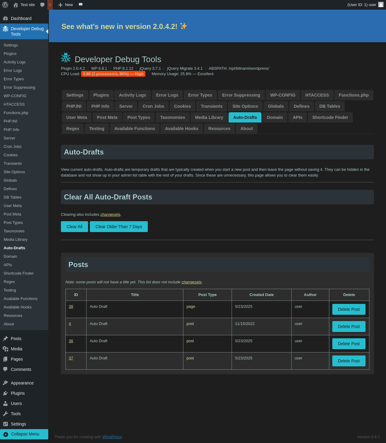This screenshot has width=386, height=443.
Task: Click the Users icon in sidebar
Action: [x=5, y=403]
